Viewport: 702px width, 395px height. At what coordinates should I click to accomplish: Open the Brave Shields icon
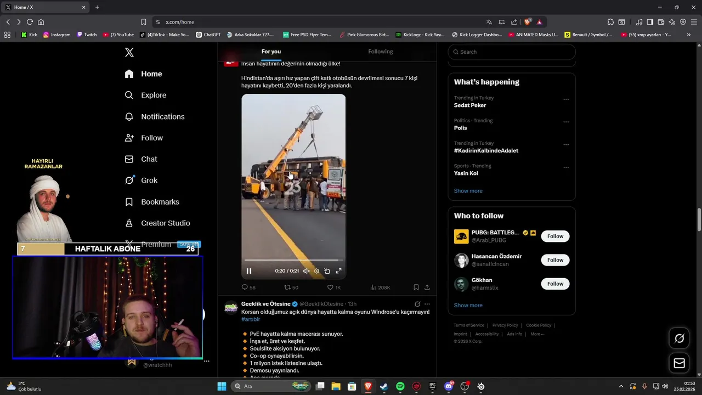pyautogui.click(x=528, y=22)
